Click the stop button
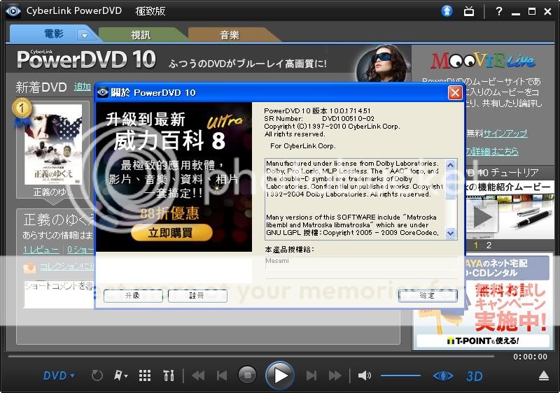This screenshot has height=393, width=560. [247, 375]
